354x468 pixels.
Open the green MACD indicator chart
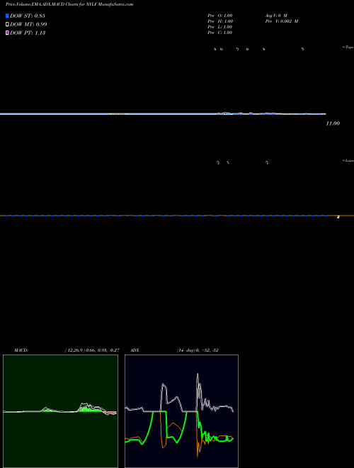60,411
